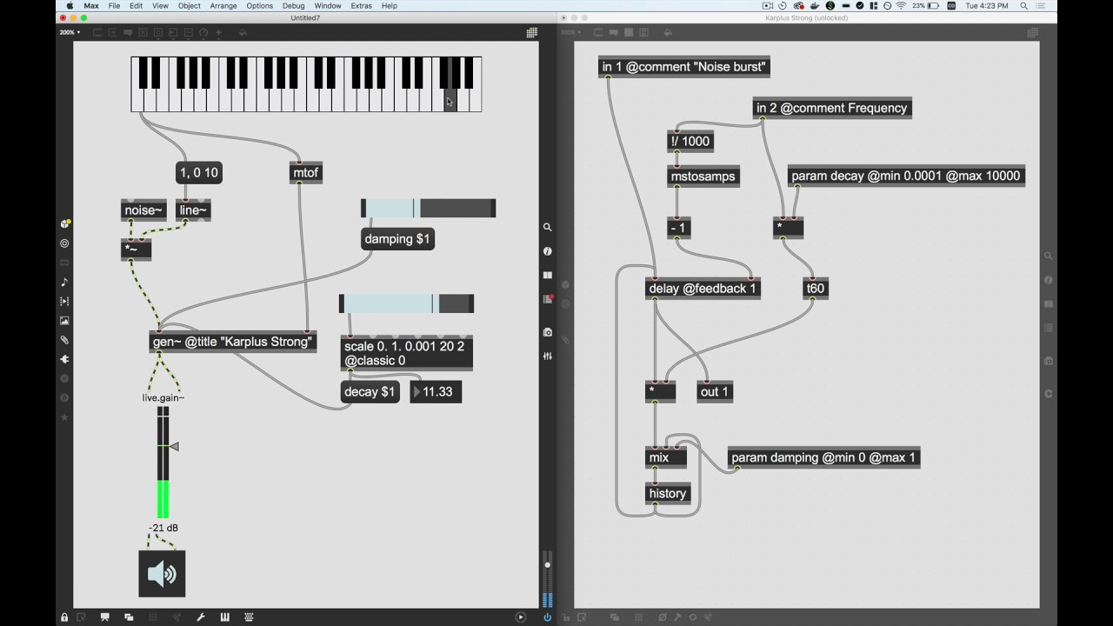Screen dimensions: 1113x626
Task: Click the 'damping $1' message box
Action: 397,238
